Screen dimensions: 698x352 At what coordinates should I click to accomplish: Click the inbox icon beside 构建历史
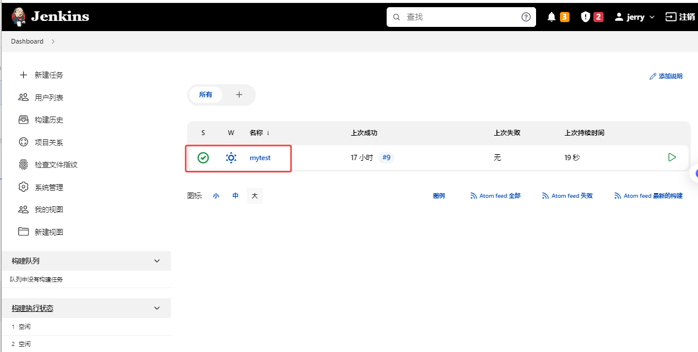pos(23,120)
